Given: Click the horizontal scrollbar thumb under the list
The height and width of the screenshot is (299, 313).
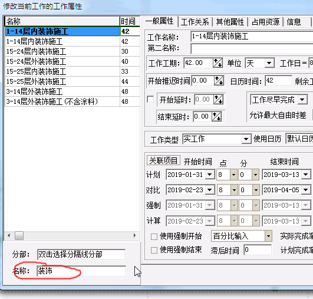Looking at the screenshot, I should 19,236.
